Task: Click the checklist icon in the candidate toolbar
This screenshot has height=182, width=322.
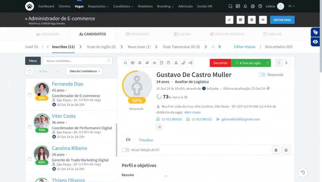Action: click(140, 63)
